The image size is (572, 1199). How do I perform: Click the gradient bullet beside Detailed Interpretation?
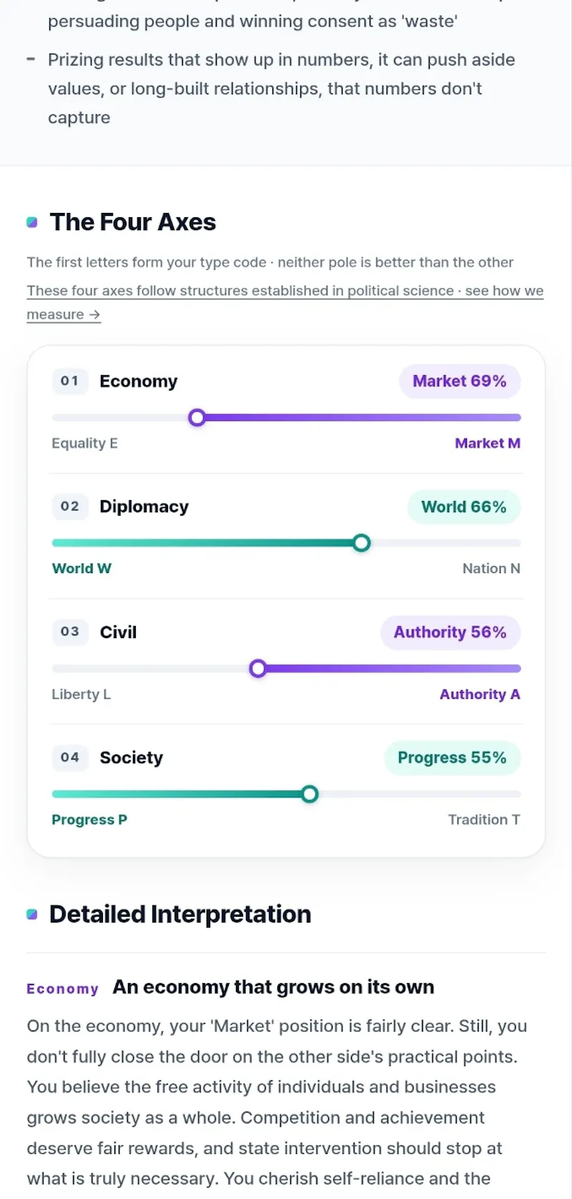click(32, 914)
